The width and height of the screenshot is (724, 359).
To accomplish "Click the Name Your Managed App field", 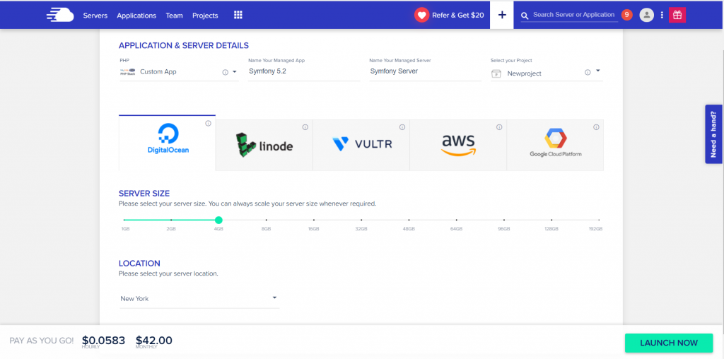I will (x=303, y=71).
